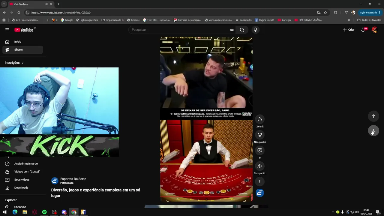The height and width of the screenshot is (216, 384).
Task: Bookmark this page with the star icon
Action: pyautogui.click(x=325, y=13)
